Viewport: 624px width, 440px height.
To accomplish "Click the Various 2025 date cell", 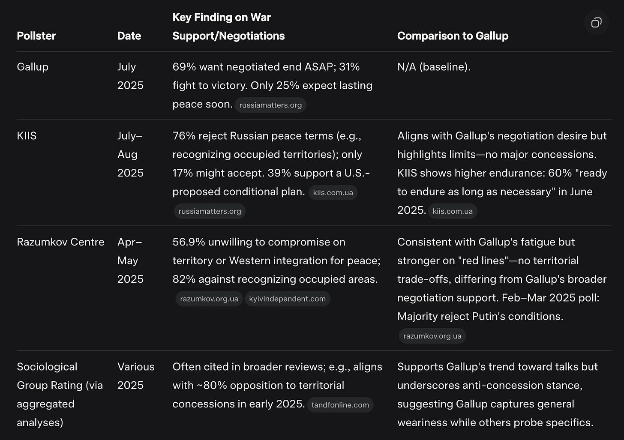I will 136,376.
